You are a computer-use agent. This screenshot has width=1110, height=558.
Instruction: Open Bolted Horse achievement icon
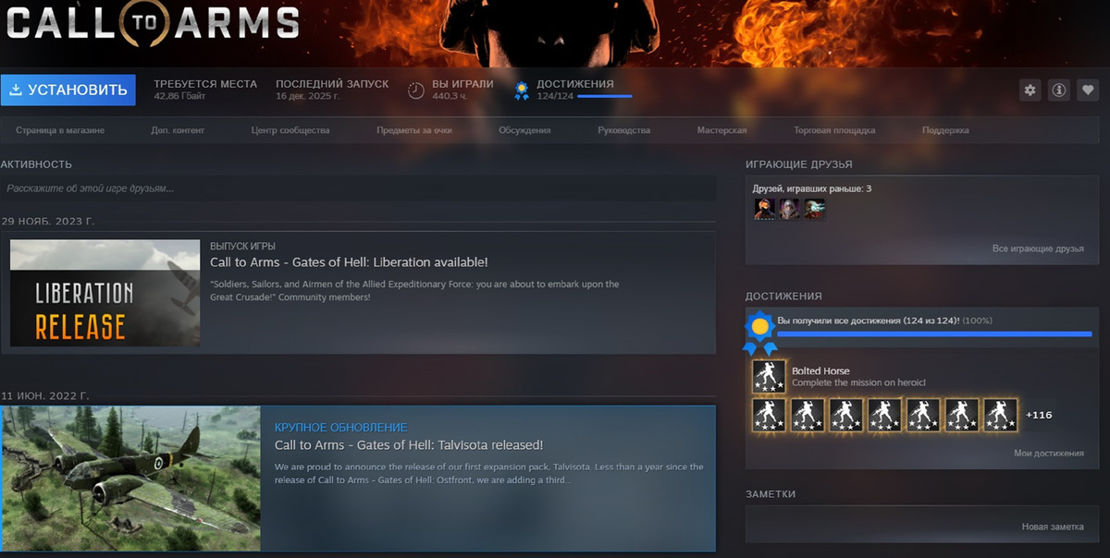pos(769,376)
